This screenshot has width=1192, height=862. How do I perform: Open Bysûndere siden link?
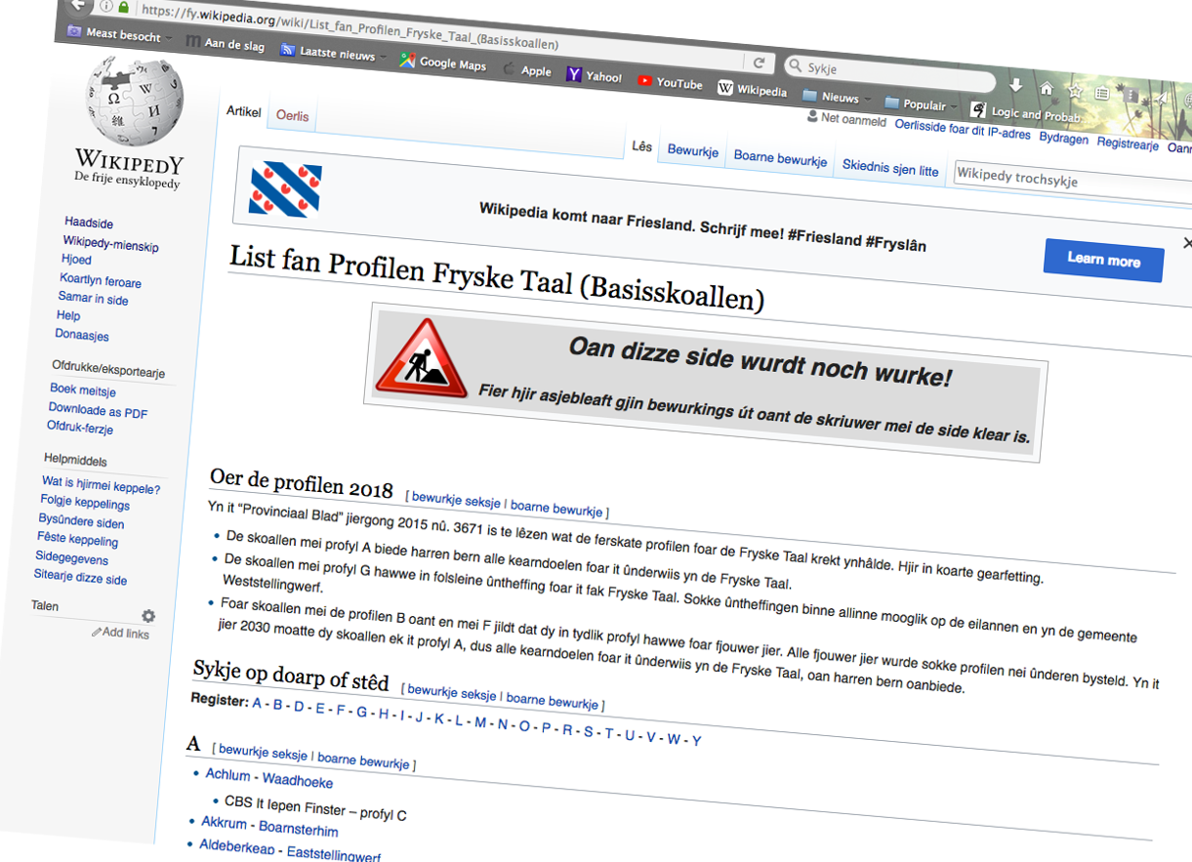point(81,521)
